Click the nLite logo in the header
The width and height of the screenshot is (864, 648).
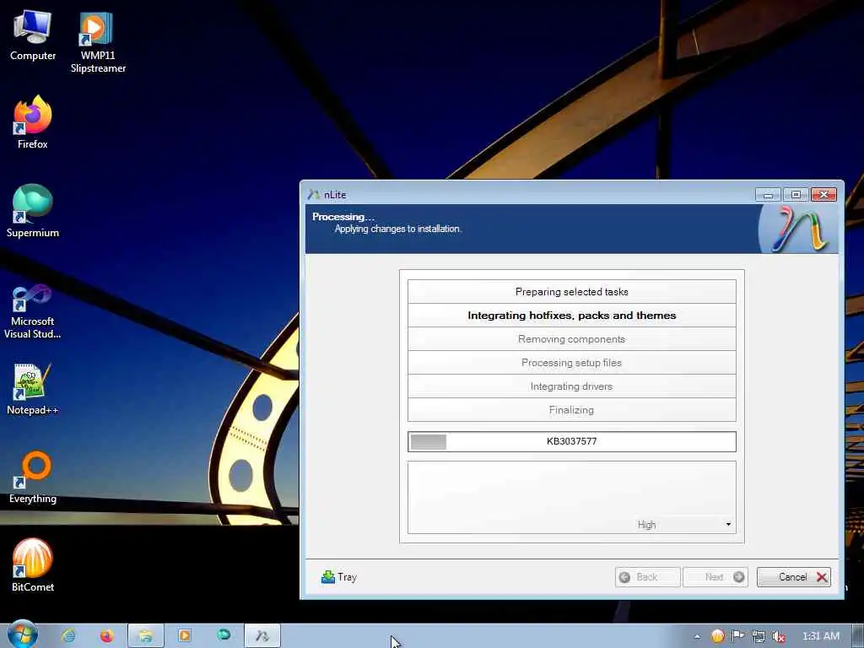[x=798, y=229]
